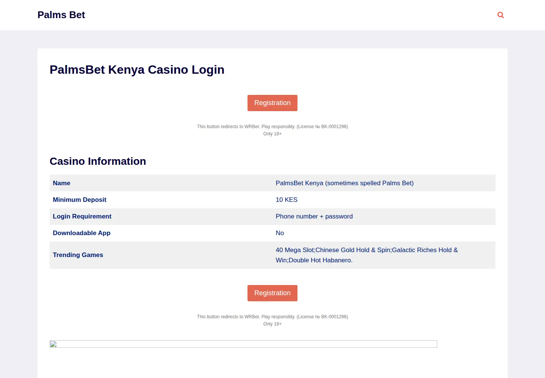This screenshot has width=545, height=378.
Task: Select the 'PalmsBet Kenya Casino Login' heading
Action: (137, 70)
